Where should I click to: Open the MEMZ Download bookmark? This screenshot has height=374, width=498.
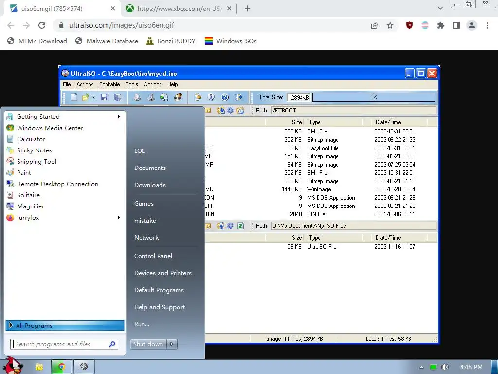click(37, 41)
